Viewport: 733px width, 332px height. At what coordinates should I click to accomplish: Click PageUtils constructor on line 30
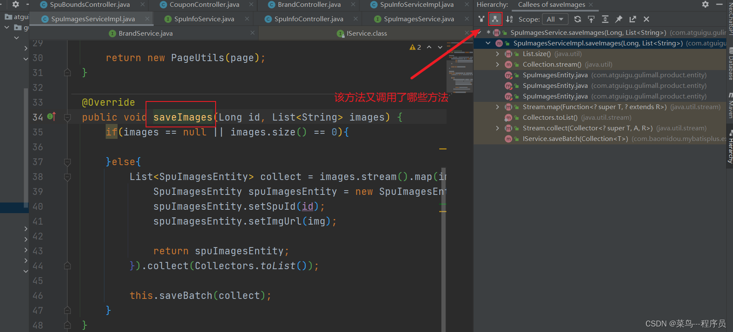pyautogui.click(x=197, y=58)
